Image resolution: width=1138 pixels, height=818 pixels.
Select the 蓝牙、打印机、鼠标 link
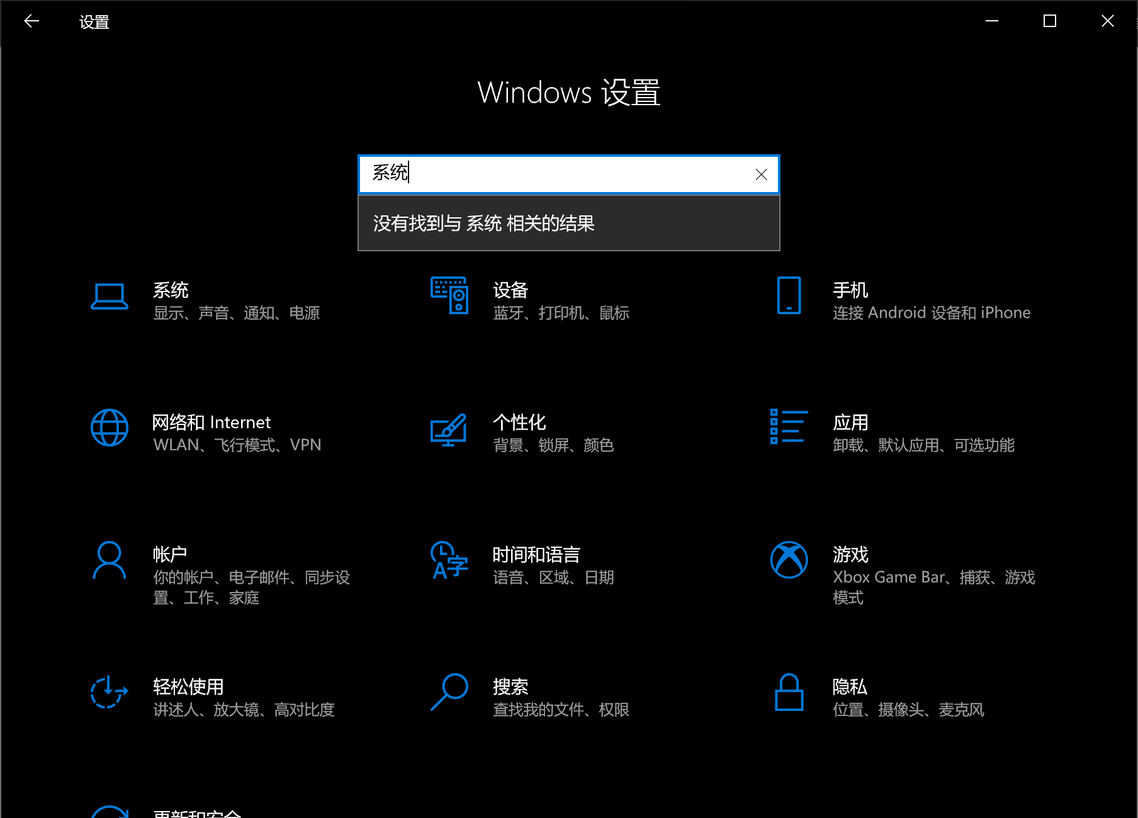point(561,313)
